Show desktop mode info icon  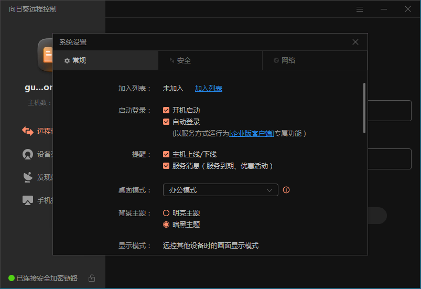click(x=286, y=190)
